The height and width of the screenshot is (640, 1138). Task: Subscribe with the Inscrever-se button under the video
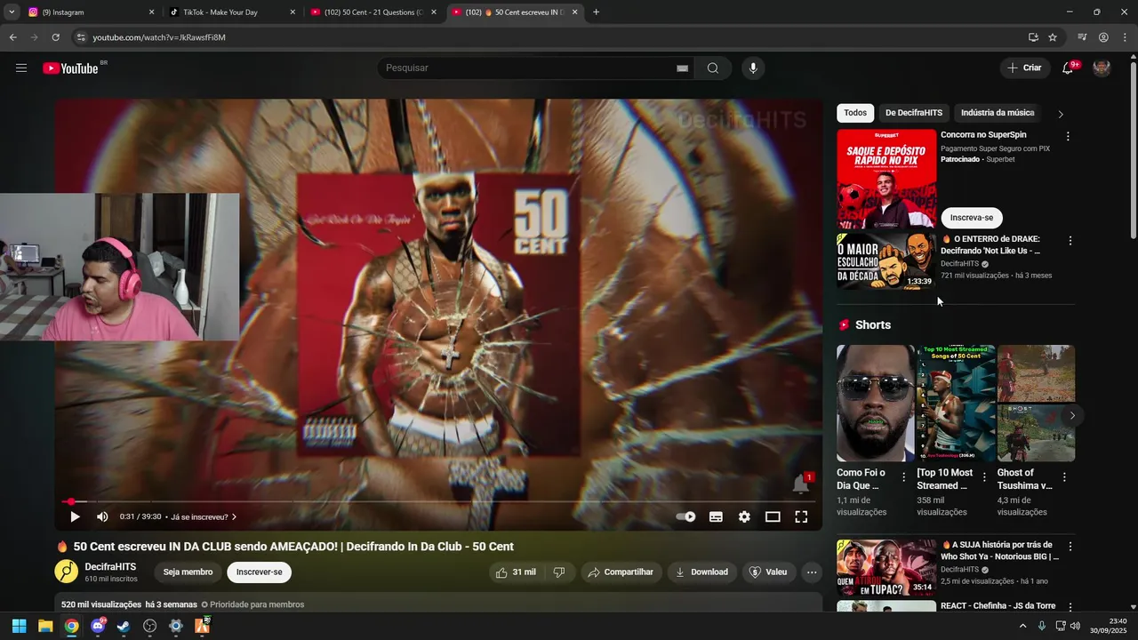click(x=259, y=572)
